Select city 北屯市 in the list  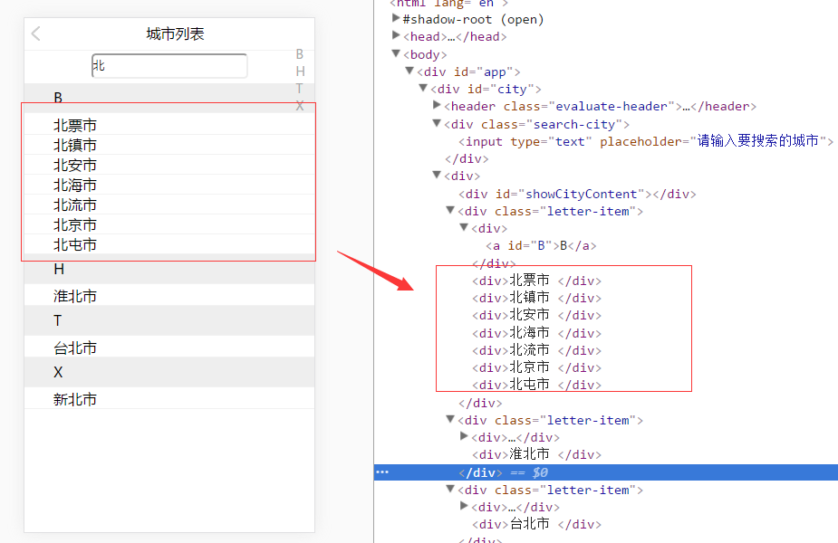pyautogui.click(x=169, y=244)
